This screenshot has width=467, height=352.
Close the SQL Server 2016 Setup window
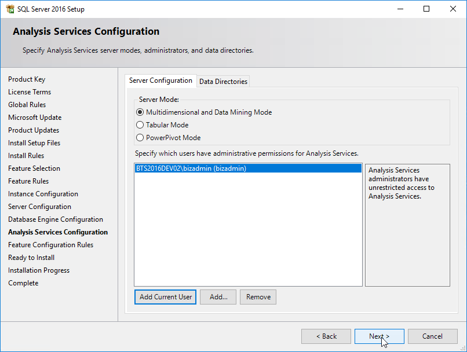tap(453, 9)
